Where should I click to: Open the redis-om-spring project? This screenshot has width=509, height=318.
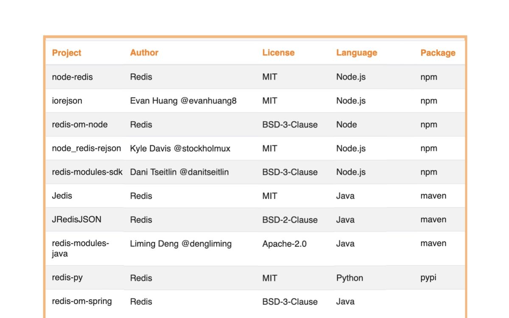(x=82, y=301)
